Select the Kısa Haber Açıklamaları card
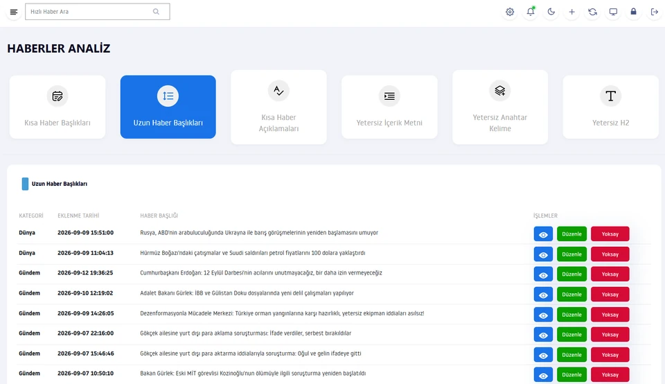 click(278, 107)
